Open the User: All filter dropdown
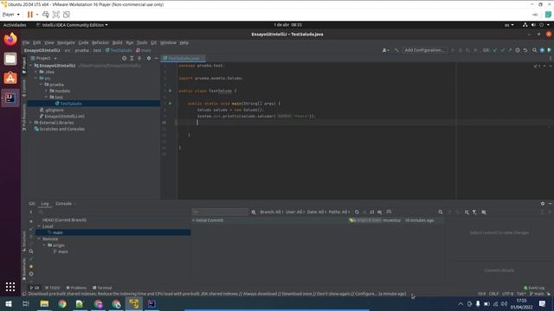The width and height of the screenshot is (554, 311). pos(295,212)
